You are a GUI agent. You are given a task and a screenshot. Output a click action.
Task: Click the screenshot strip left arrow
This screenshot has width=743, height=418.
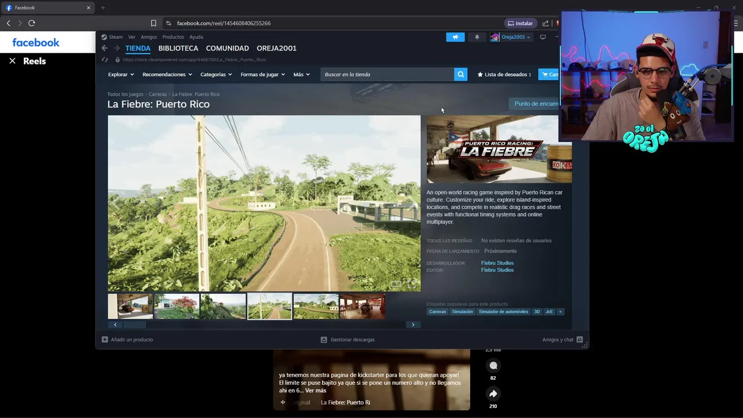[x=115, y=325]
